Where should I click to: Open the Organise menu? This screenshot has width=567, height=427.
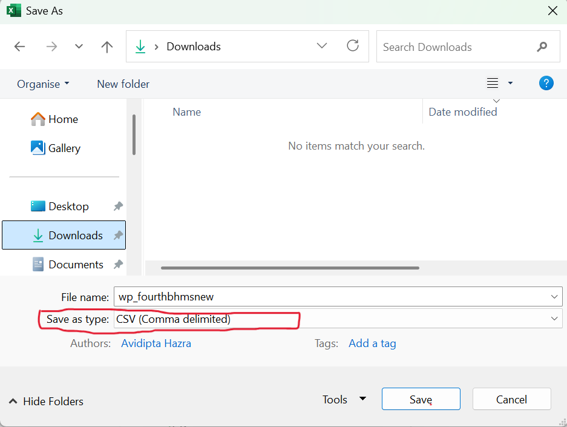43,84
